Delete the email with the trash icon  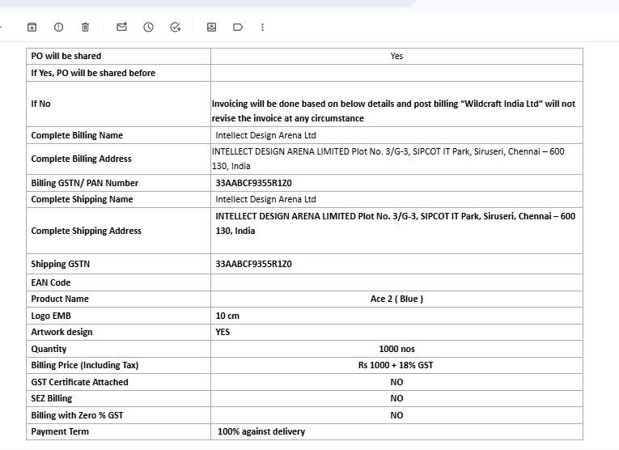pyautogui.click(x=85, y=27)
